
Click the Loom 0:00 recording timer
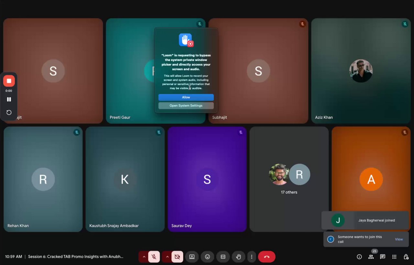(9, 91)
